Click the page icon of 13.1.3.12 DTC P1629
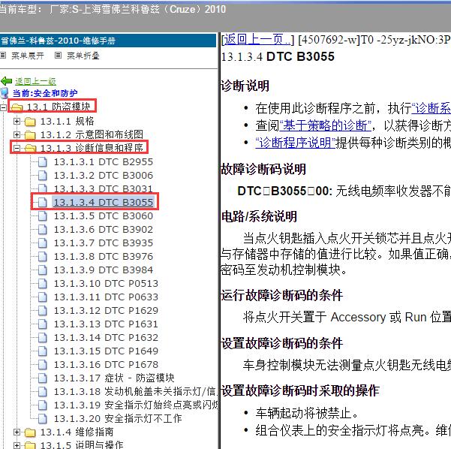This screenshot has width=451, height=449. (43, 311)
